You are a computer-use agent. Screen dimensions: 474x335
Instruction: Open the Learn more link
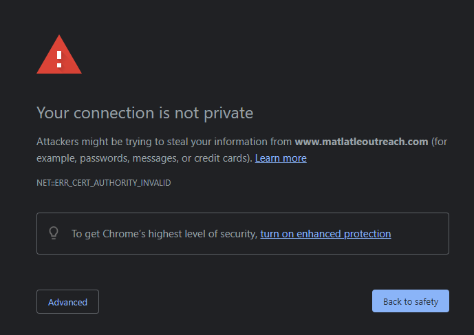pos(281,158)
